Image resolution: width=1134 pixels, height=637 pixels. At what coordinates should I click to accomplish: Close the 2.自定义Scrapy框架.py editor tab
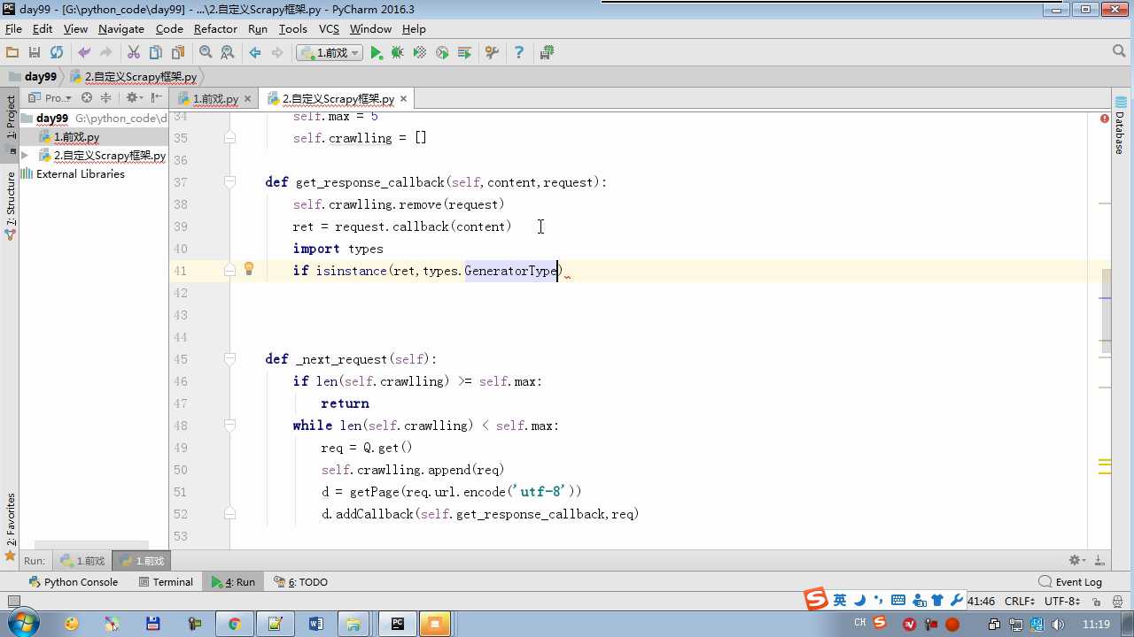(403, 99)
